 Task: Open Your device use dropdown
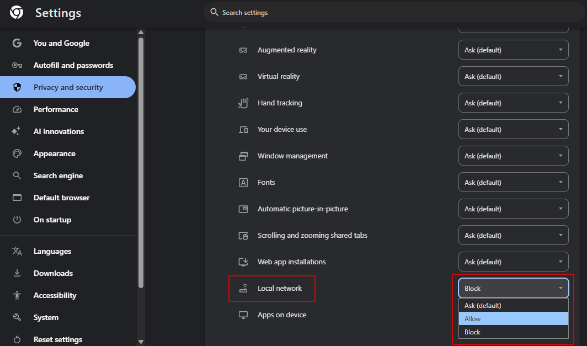pyautogui.click(x=513, y=129)
